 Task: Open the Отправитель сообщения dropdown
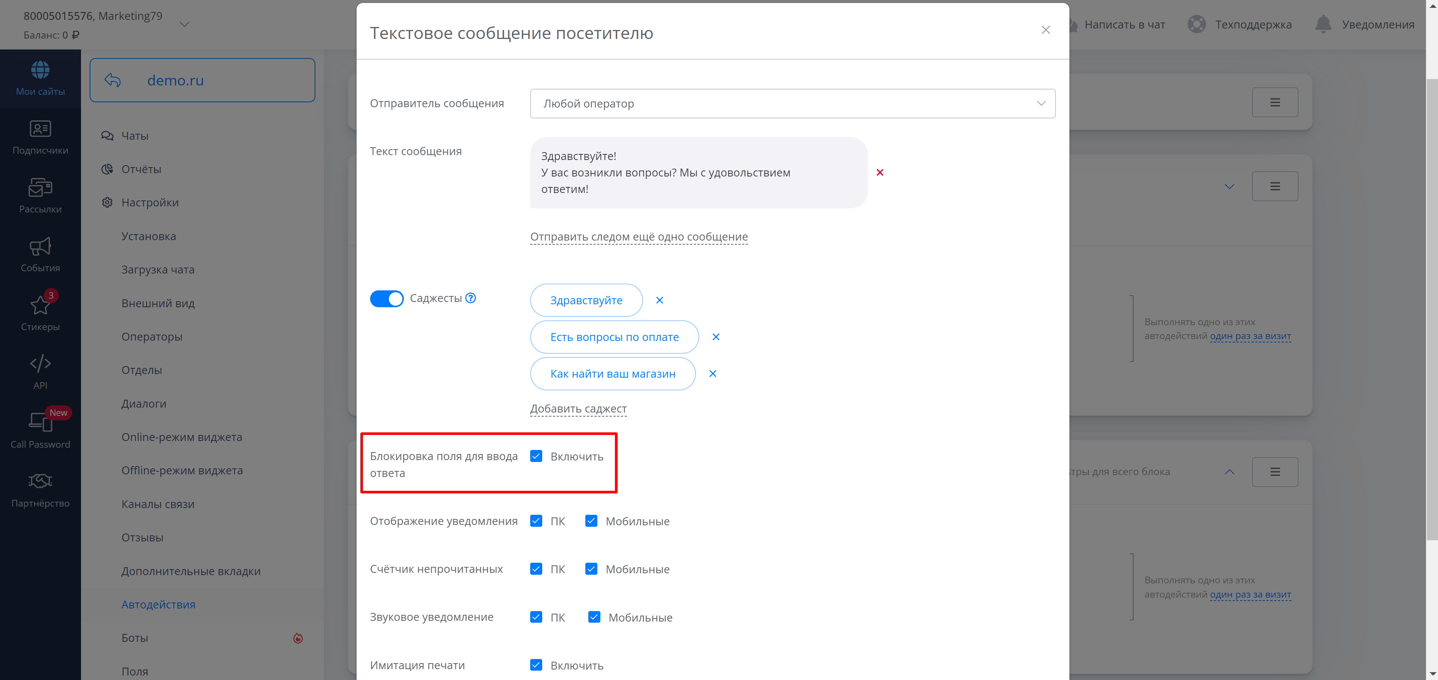[x=792, y=104]
